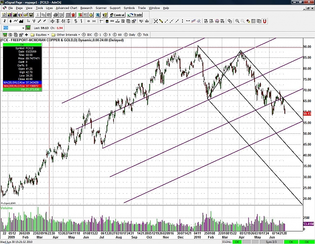Click the alert bell icon
The image size is (315, 244).
pos(91,15)
